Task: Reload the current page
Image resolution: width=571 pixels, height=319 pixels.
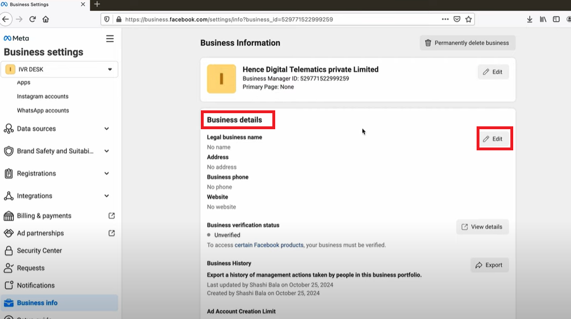Action: [x=33, y=19]
